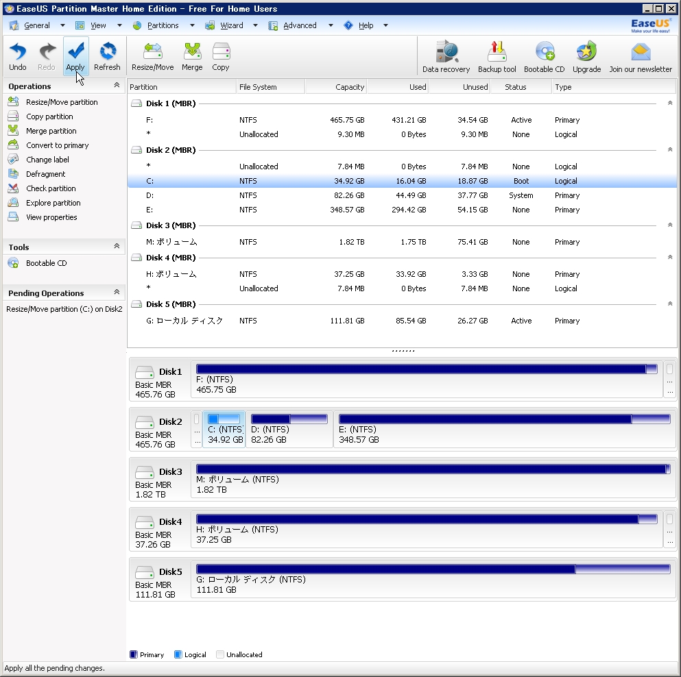Screen dimensions: 681x677
Task: Click Check partition in Operations list
Action: [x=51, y=188]
